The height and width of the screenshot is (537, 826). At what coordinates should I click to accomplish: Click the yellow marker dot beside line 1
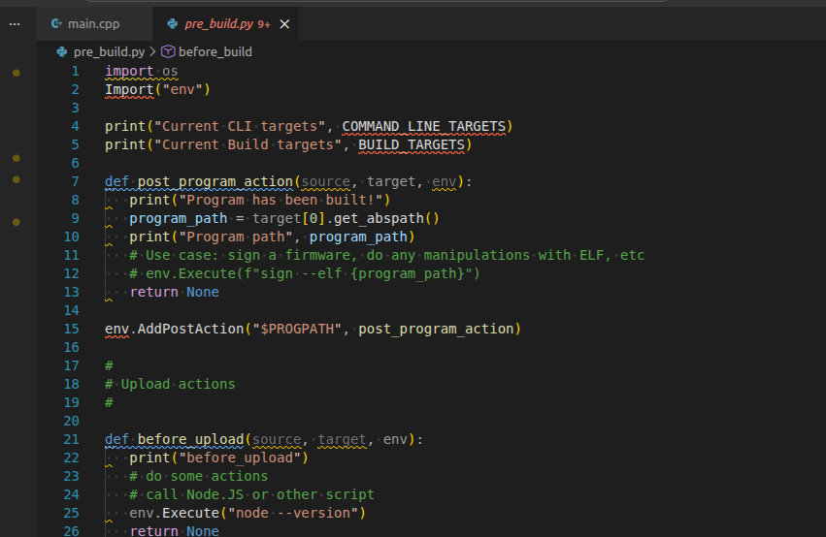coord(16,73)
